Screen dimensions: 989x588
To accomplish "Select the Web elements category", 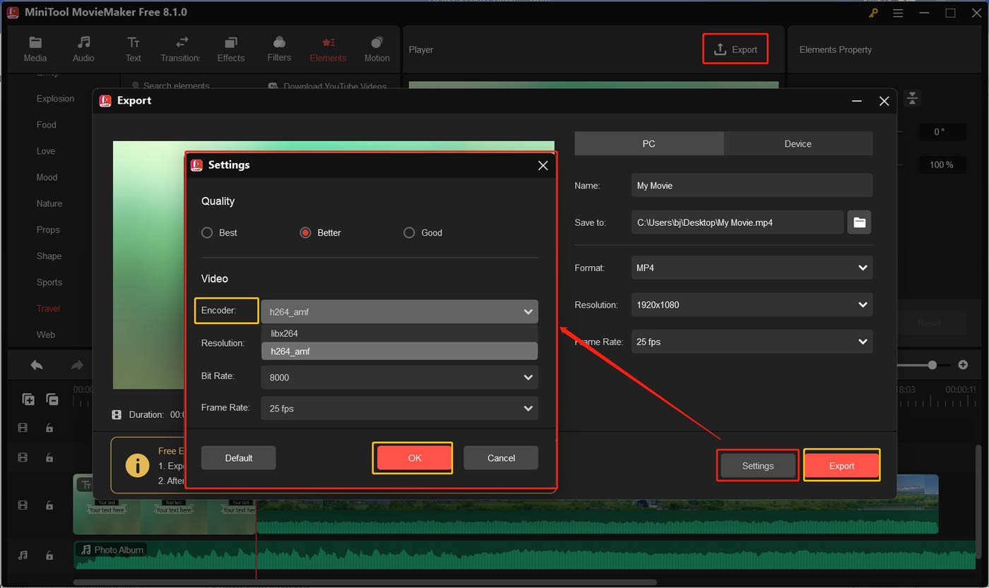I will click(46, 335).
